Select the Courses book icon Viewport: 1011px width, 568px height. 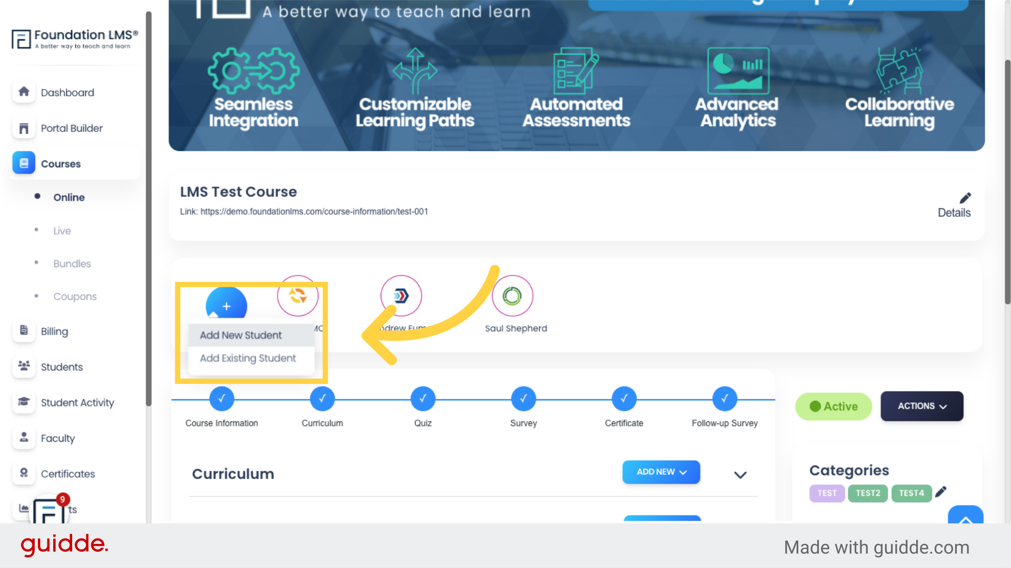click(24, 164)
